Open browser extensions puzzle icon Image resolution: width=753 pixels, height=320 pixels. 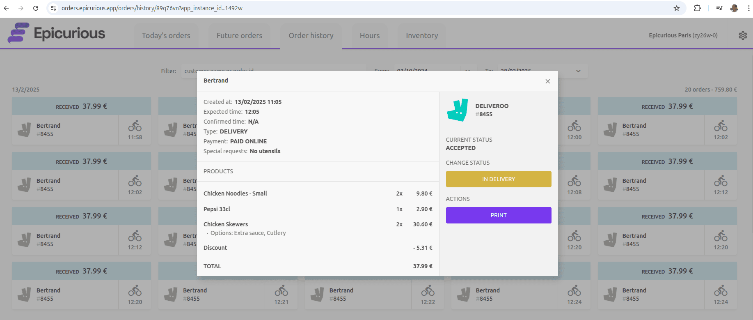(x=697, y=8)
